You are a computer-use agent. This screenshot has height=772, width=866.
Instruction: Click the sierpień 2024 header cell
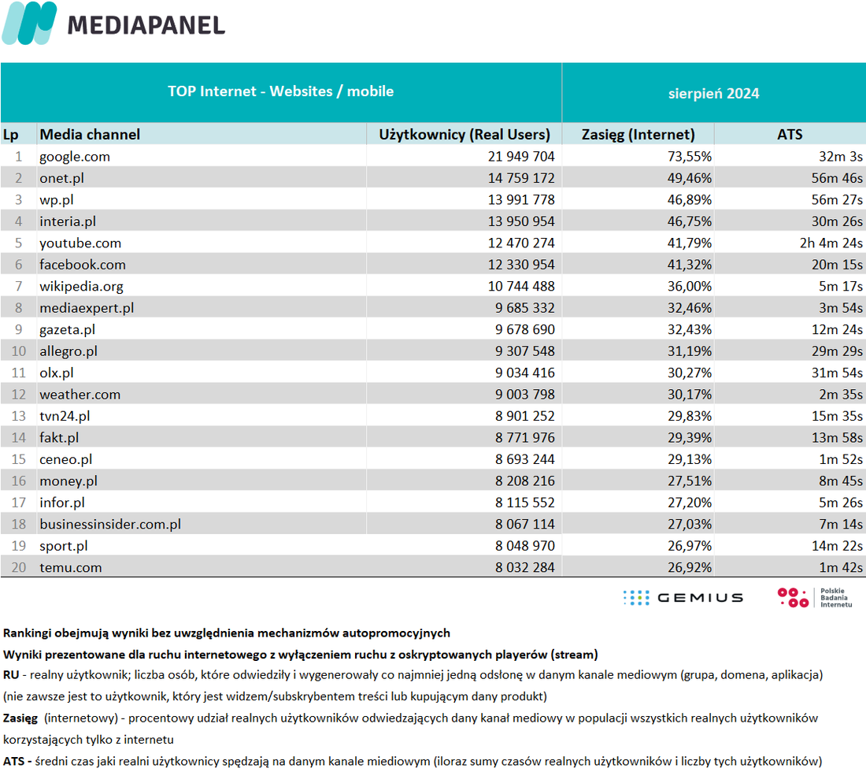tap(713, 94)
